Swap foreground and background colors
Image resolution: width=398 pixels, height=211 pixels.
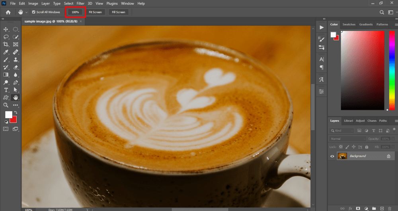[16, 112]
